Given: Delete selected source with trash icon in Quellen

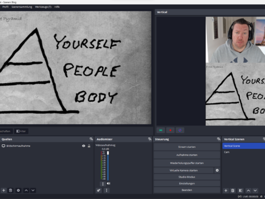Looking at the screenshot, I should coord(11,191).
